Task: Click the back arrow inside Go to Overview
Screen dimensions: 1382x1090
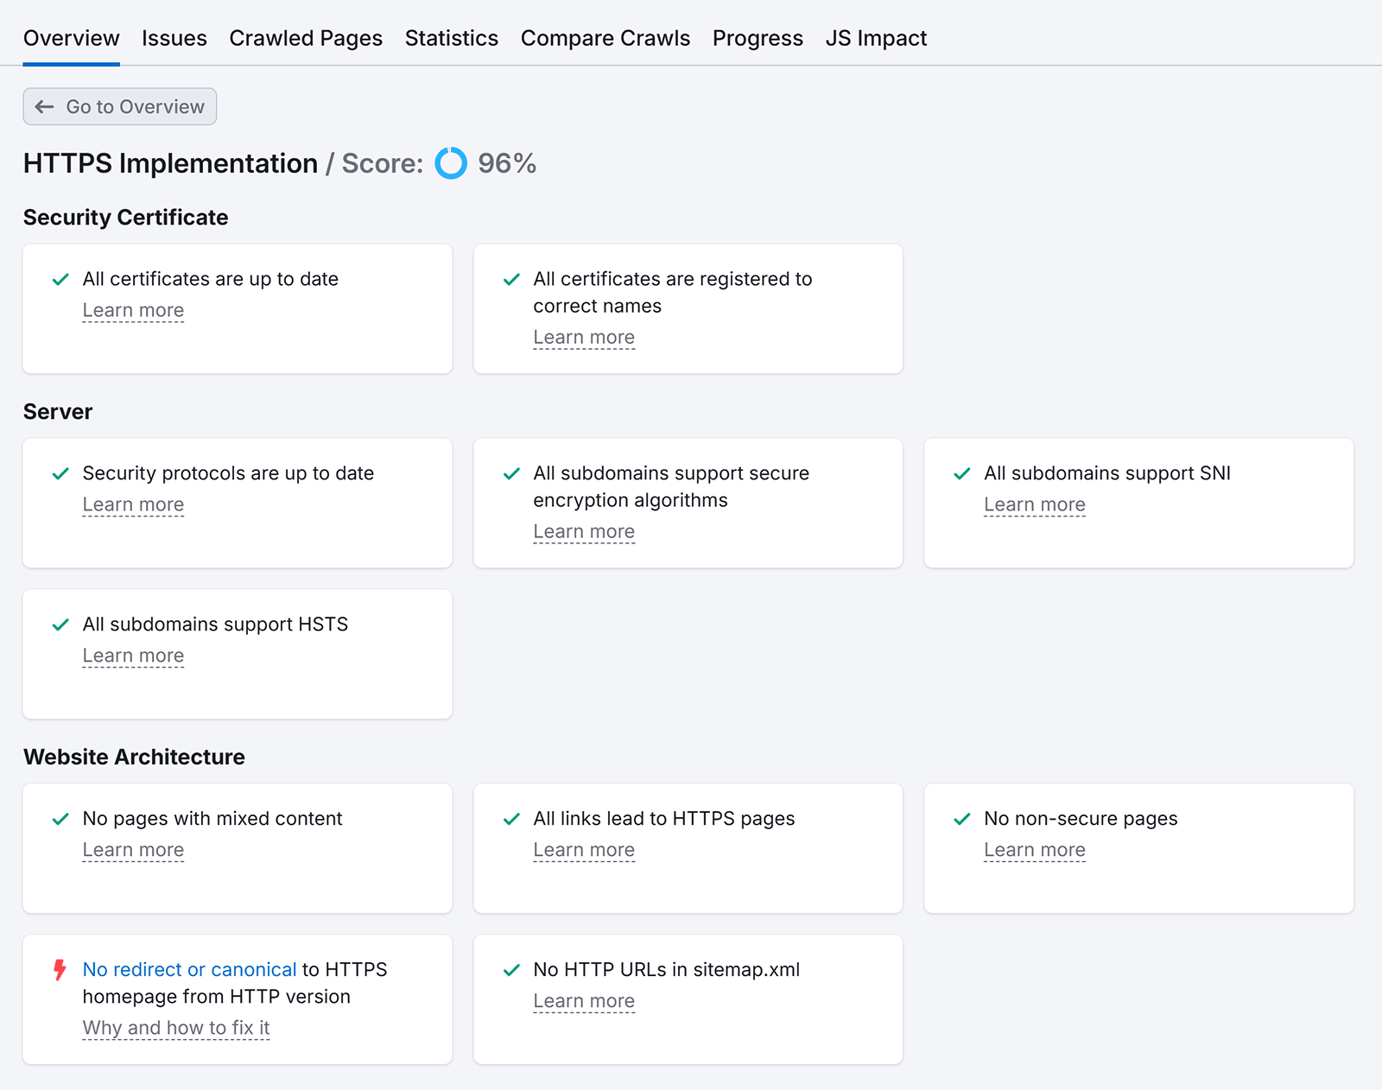Action: click(x=44, y=106)
